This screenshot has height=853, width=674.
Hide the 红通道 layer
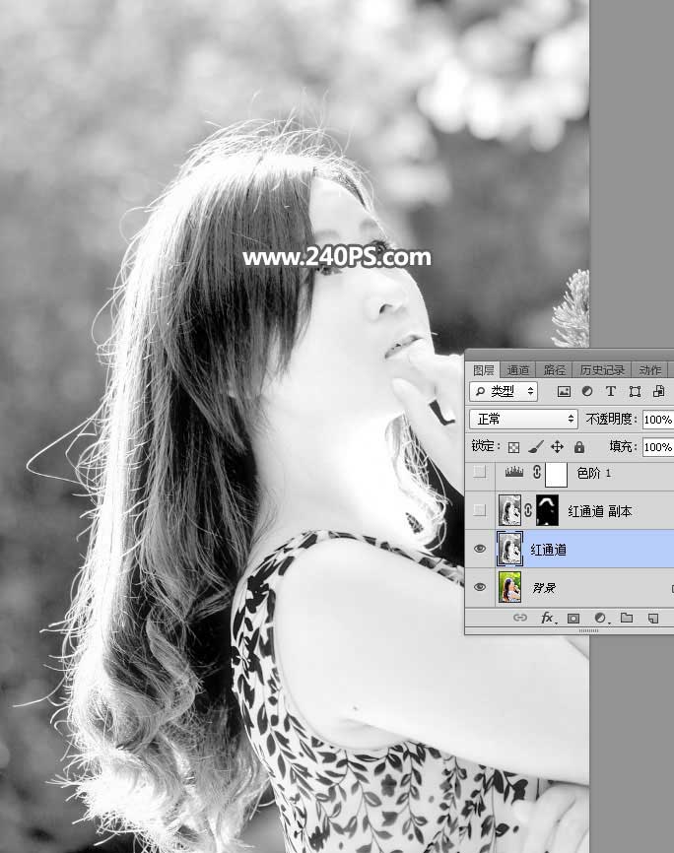[x=480, y=550]
